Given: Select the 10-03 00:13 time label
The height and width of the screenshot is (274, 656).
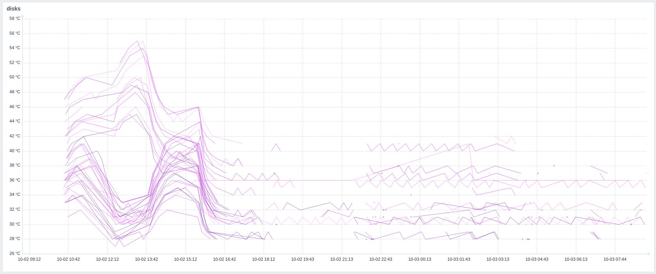Looking at the screenshot, I should point(420,259).
